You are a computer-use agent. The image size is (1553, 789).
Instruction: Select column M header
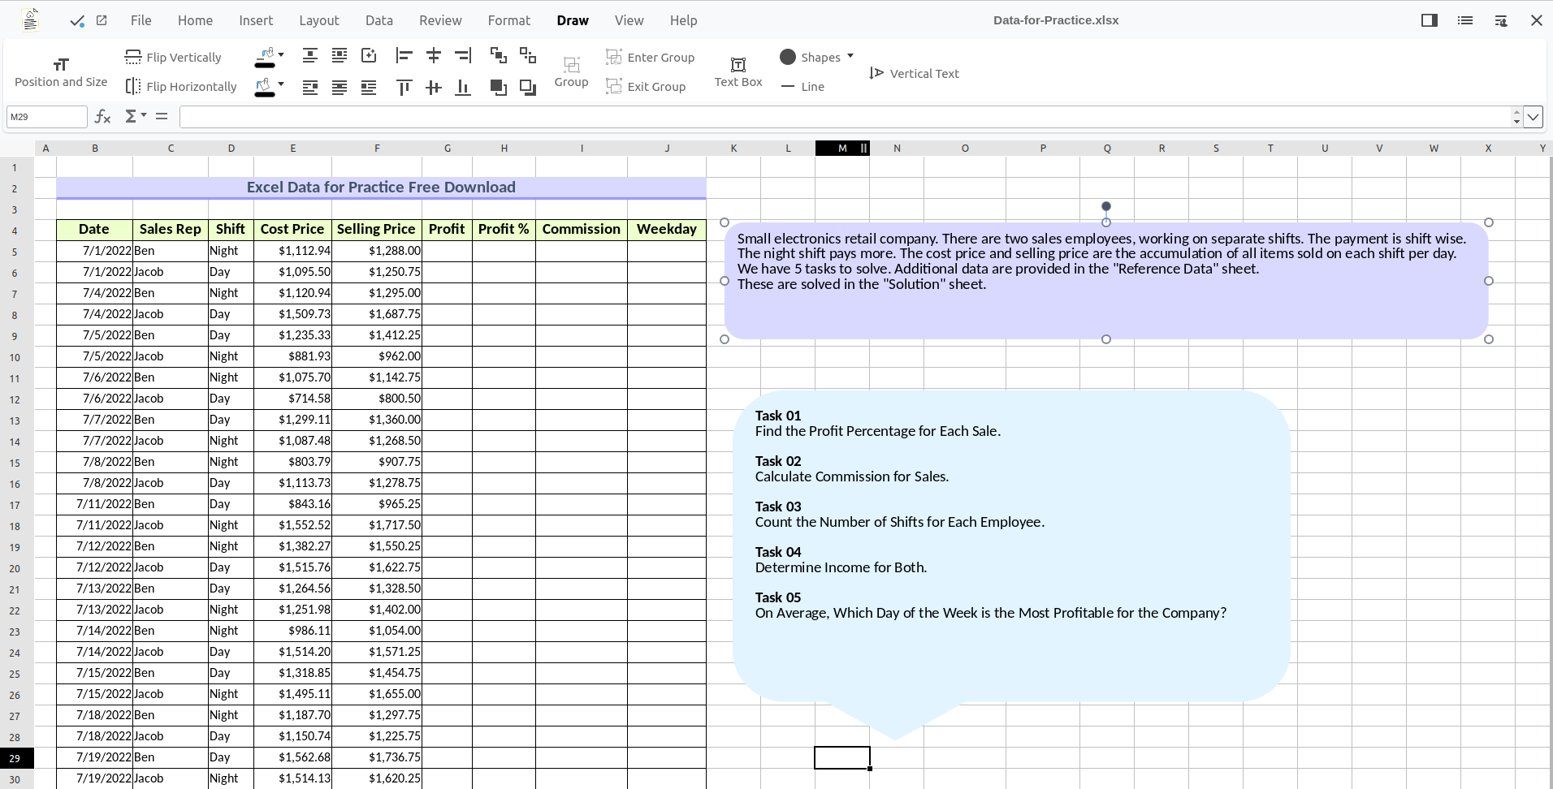pyautogui.click(x=842, y=148)
